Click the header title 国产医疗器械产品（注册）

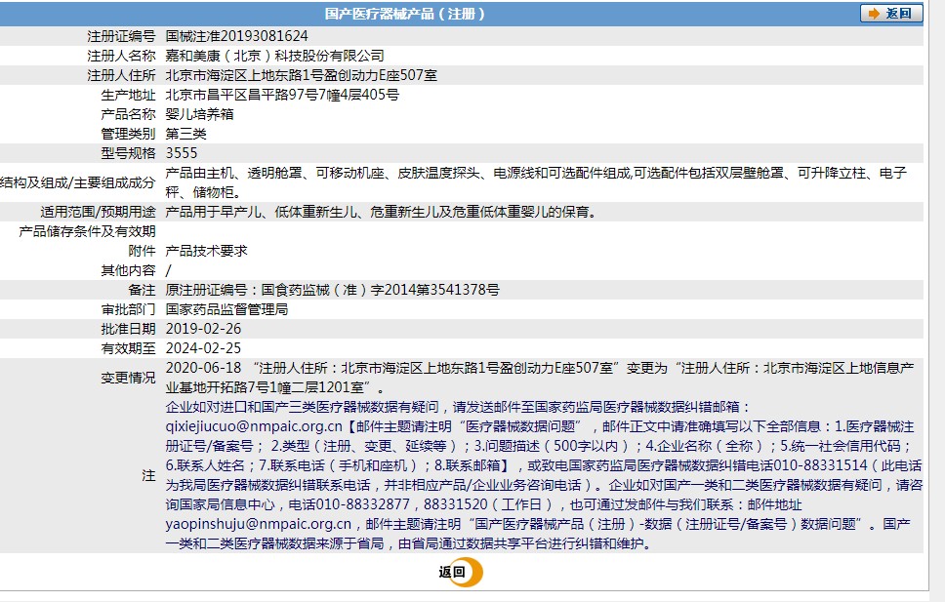click(x=404, y=14)
